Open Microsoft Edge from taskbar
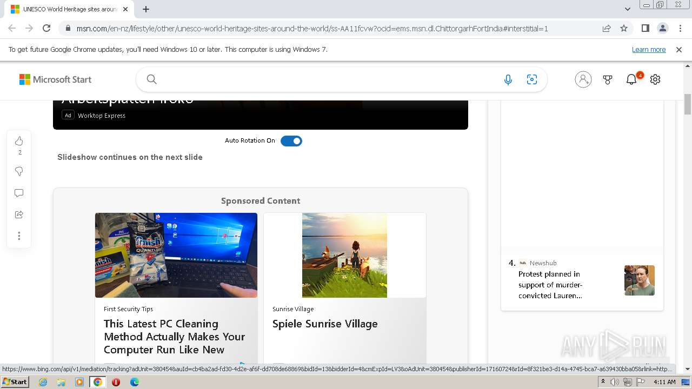The height and width of the screenshot is (389, 692). pyautogui.click(x=135, y=382)
